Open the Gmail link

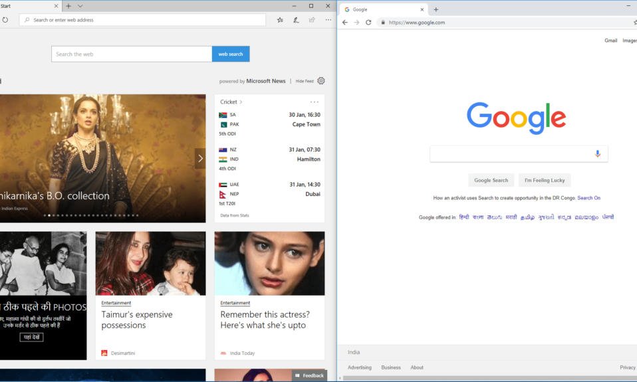tap(610, 41)
